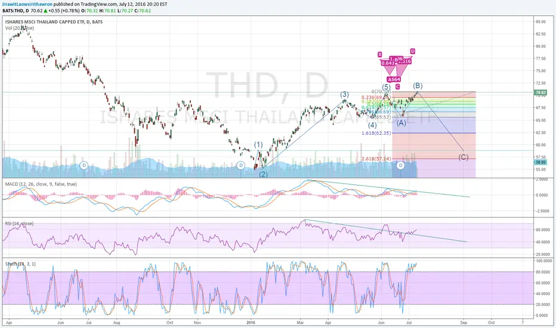Screen dimensions: 556x328
Task: Click the Vol (20, false) indicator legend
Action: point(20,27)
